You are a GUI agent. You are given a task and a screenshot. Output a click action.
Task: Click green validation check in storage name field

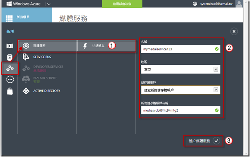click(x=217, y=110)
